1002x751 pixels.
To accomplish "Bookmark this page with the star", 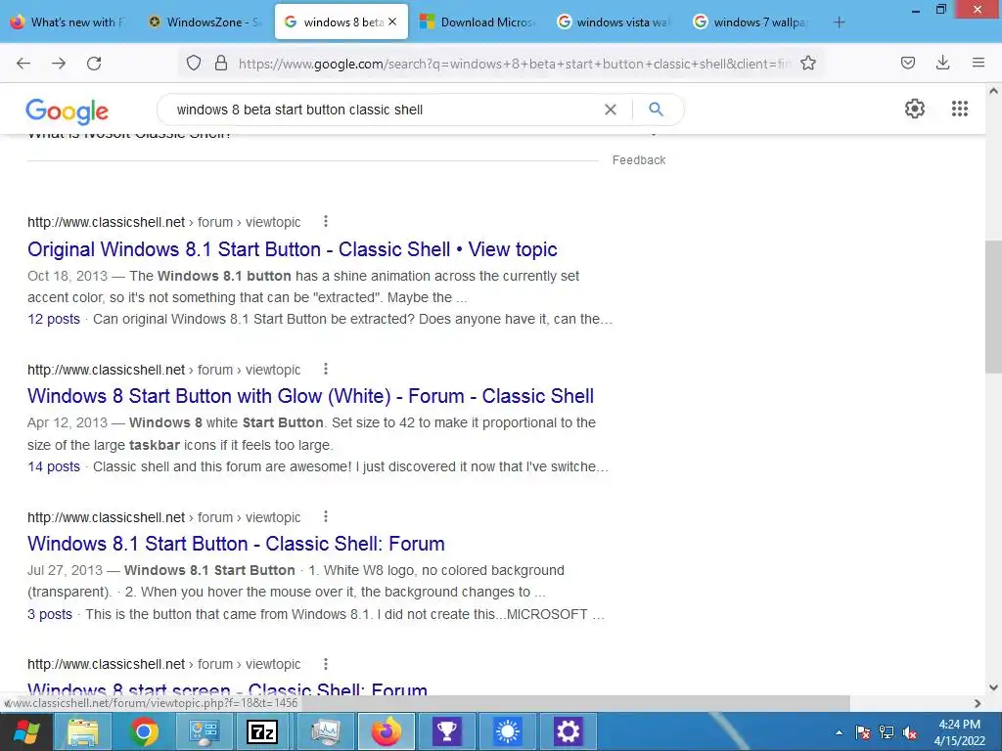I will coord(808,63).
